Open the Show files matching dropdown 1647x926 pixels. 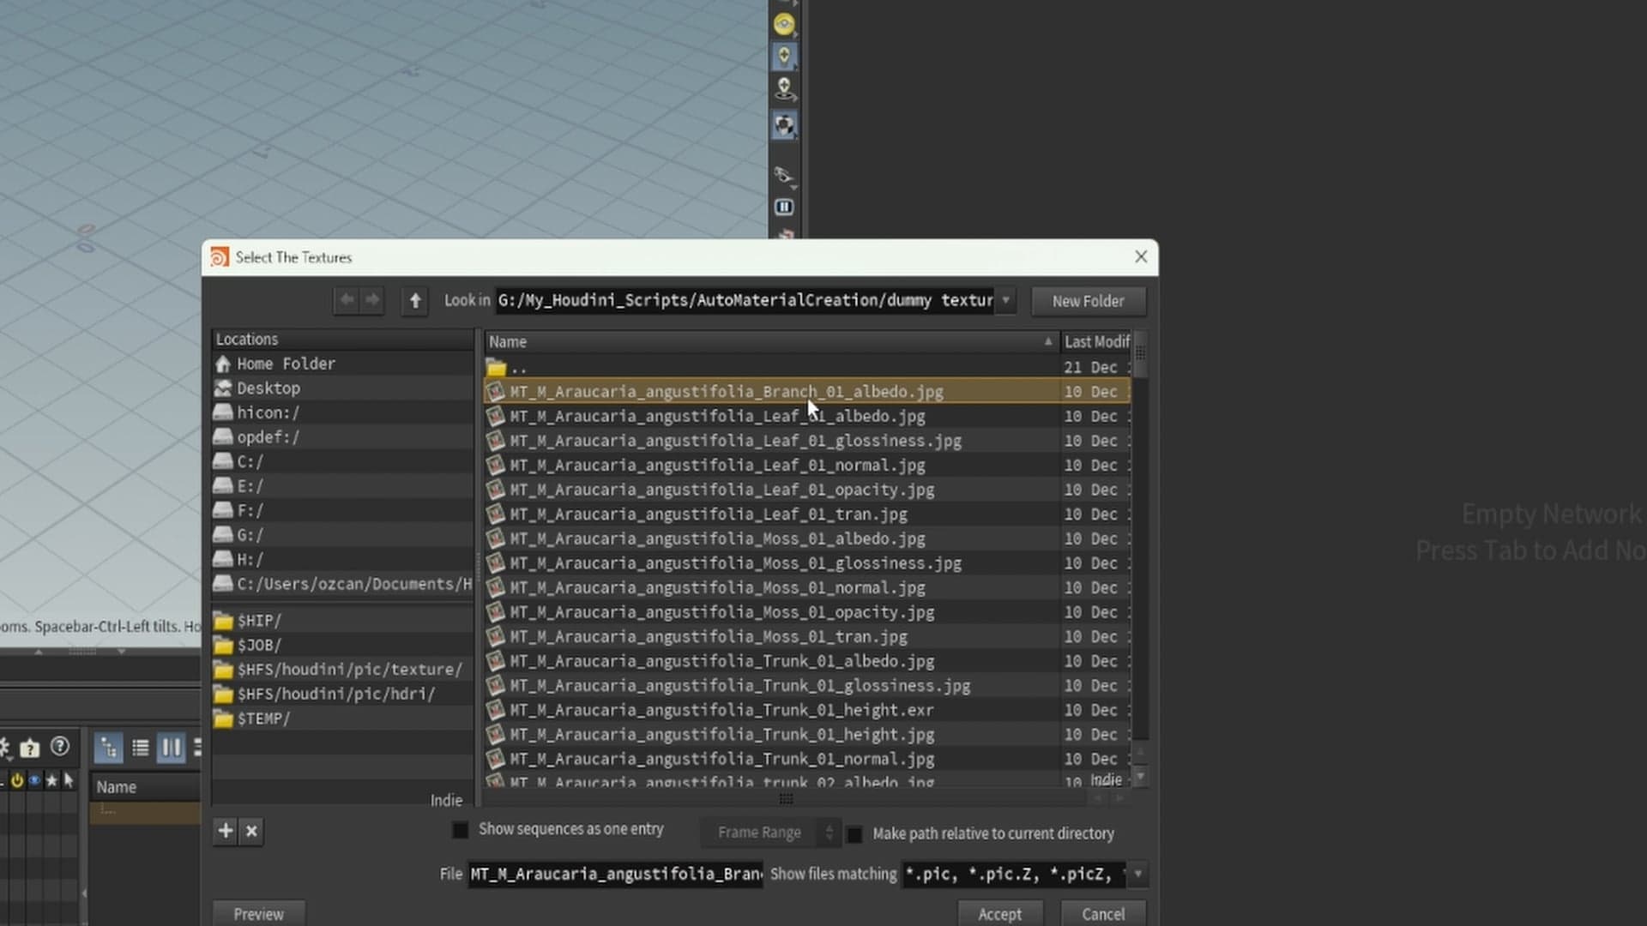(1137, 875)
